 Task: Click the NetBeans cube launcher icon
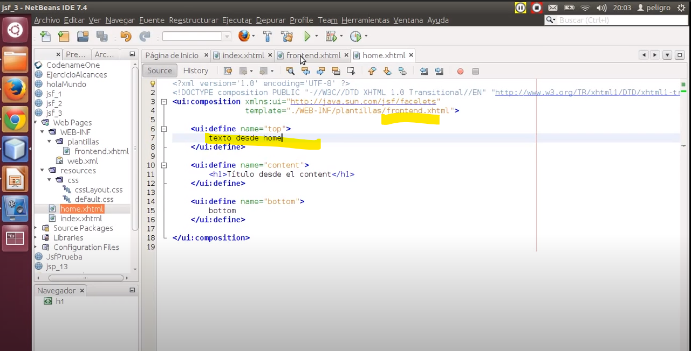coord(15,149)
